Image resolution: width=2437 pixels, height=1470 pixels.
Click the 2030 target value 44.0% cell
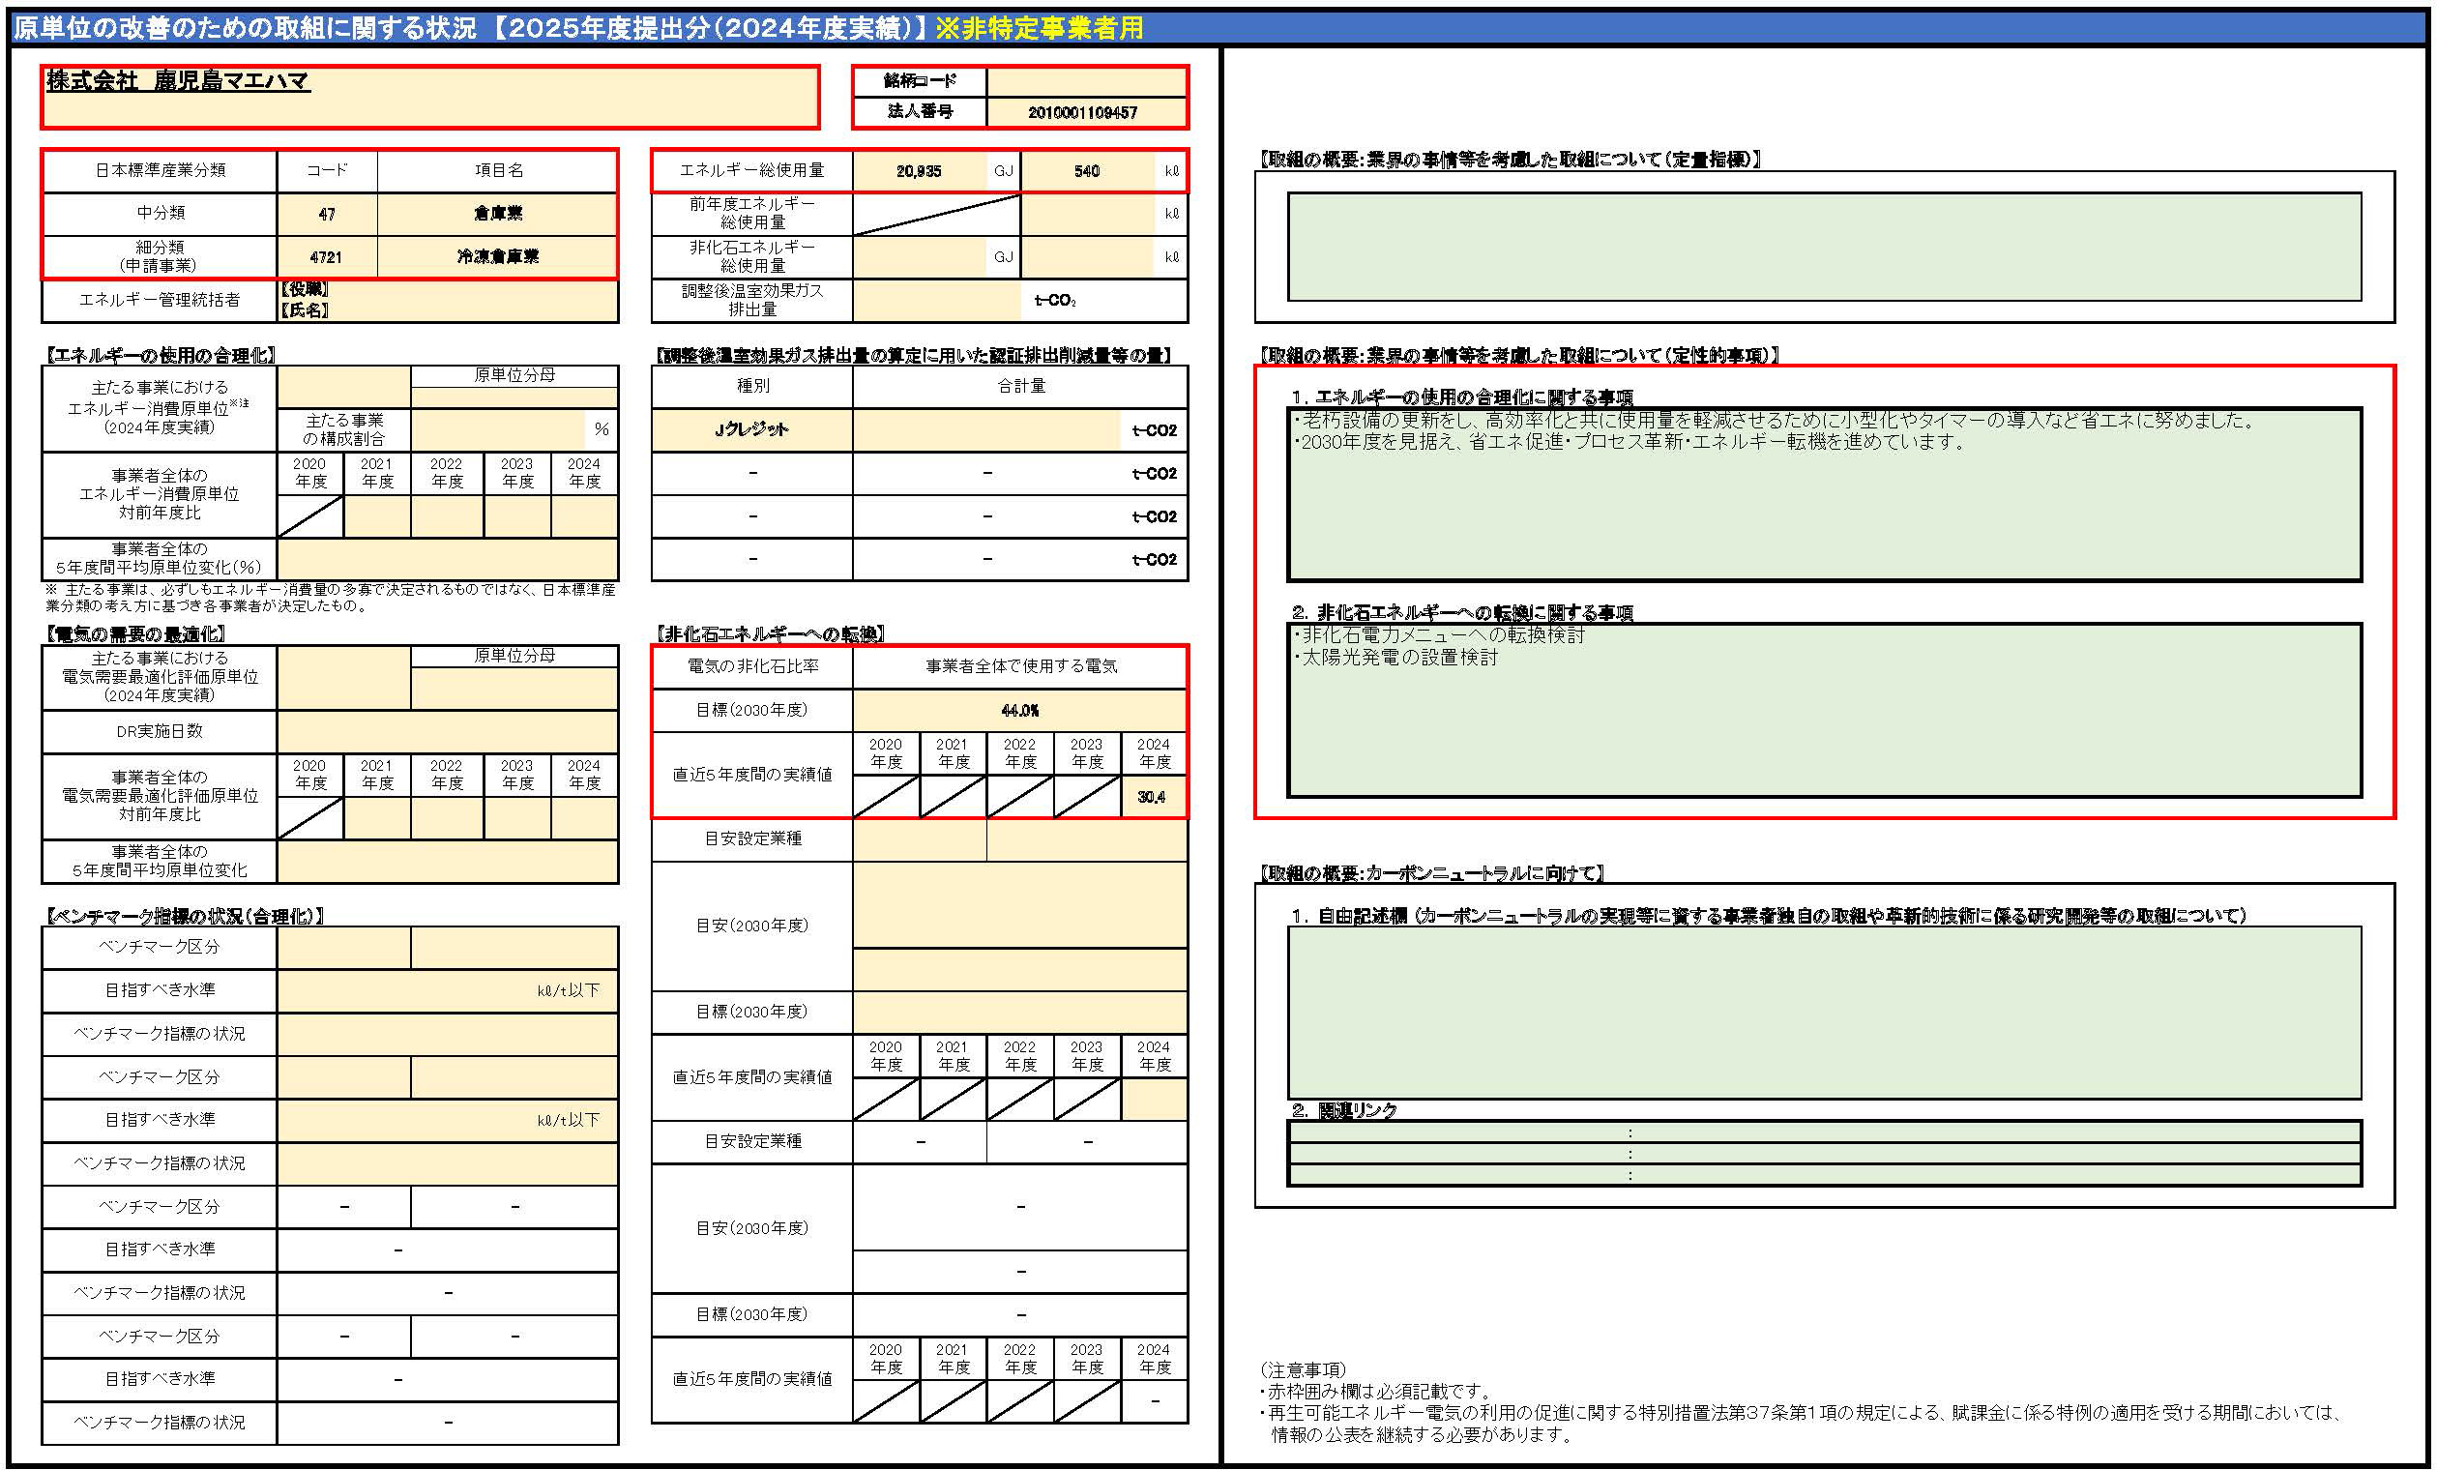tap(1018, 710)
